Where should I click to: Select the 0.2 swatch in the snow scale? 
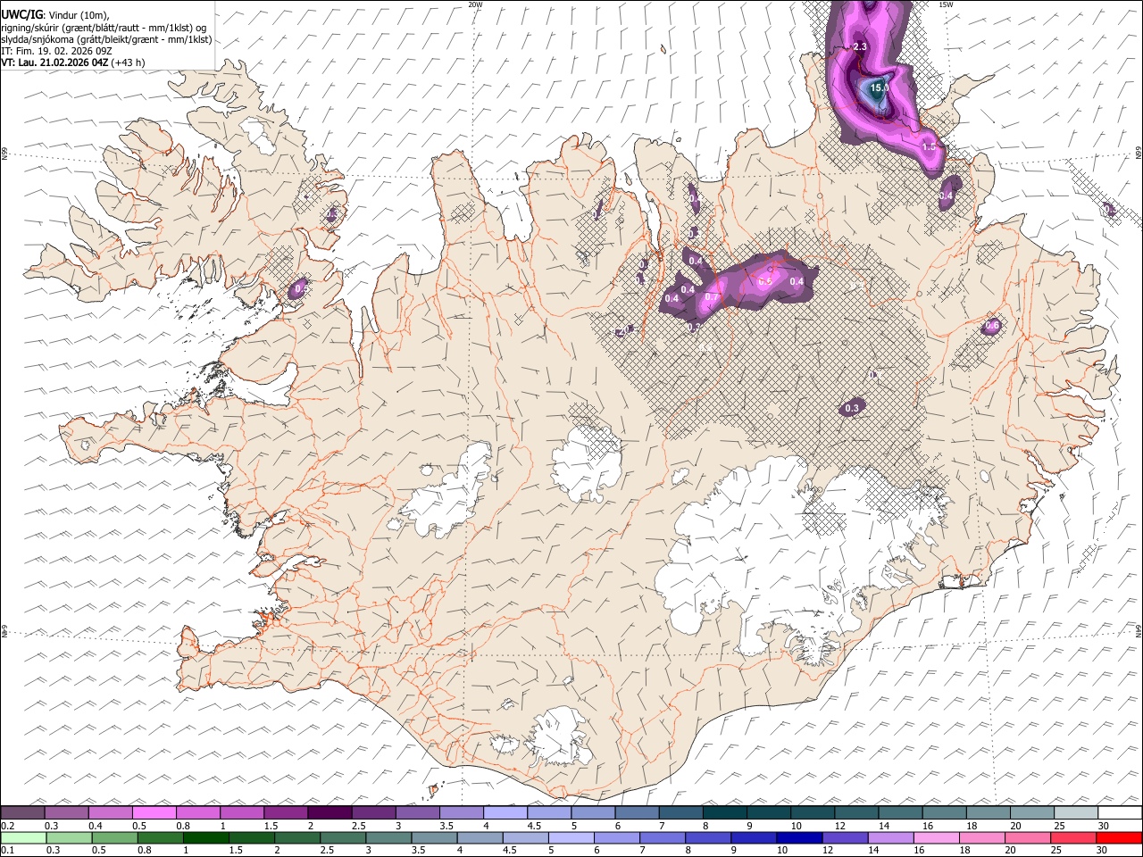pyautogui.click(x=22, y=813)
